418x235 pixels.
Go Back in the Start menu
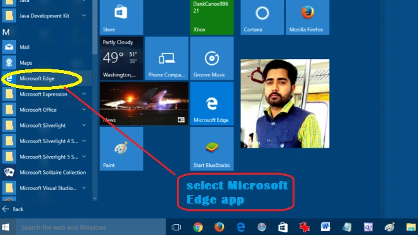point(13,209)
